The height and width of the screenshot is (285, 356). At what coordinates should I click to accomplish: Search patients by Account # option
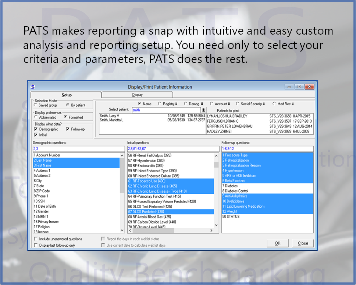[x=220, y=104]
